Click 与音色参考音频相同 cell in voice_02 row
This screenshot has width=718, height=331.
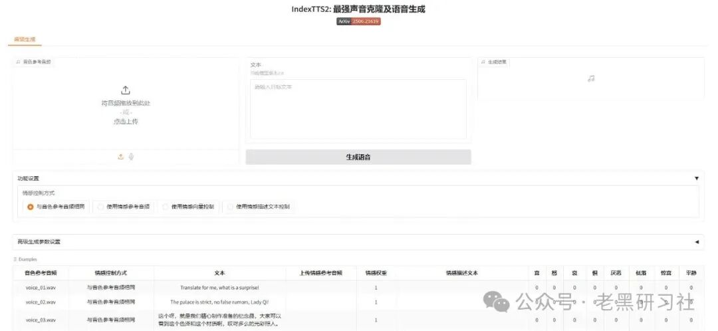[x=111, y=302]
